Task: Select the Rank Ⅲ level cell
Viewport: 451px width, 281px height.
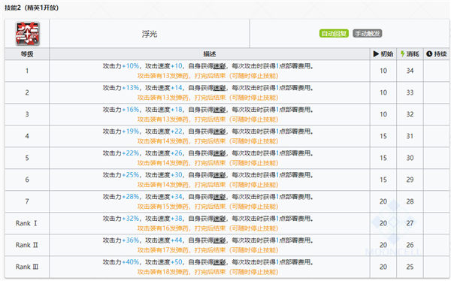Action: tap(27, 267)
